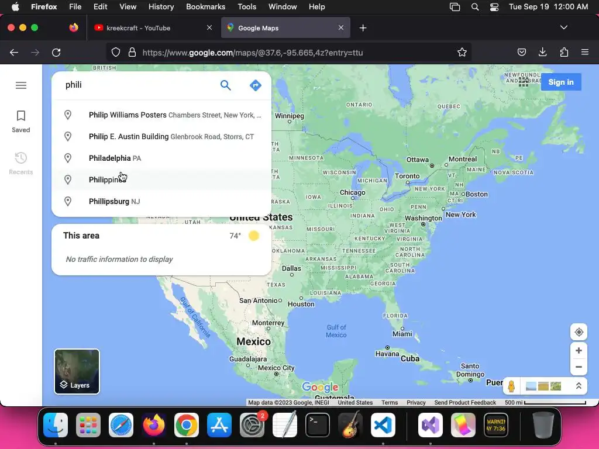Click the magnifier search button in Maps
599x449 pixels.
point(226,85)
